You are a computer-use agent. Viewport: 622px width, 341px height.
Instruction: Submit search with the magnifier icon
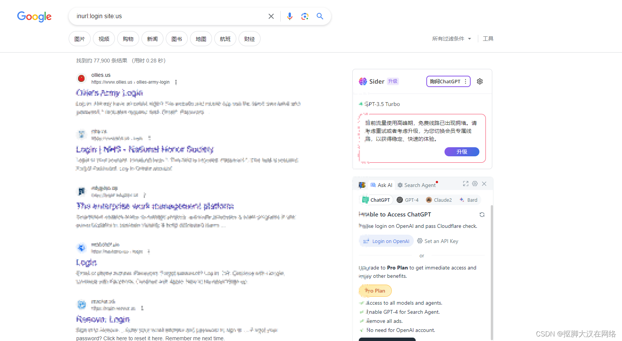[x=320, y=16]
